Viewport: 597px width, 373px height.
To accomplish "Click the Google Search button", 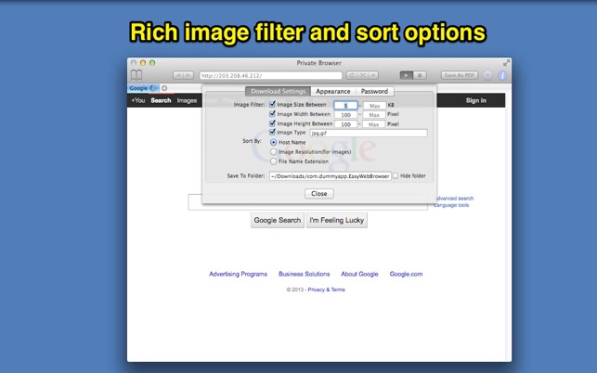I will (278, 221).
